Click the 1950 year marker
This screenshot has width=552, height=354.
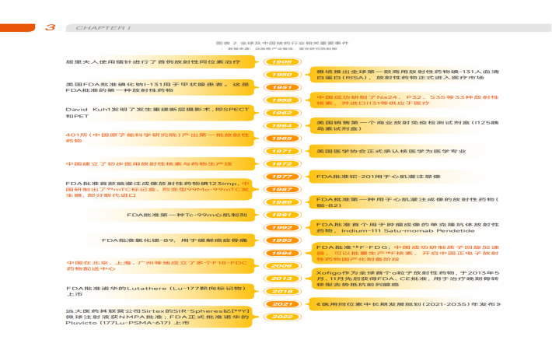pyautogui.click(x=282, y=75)
